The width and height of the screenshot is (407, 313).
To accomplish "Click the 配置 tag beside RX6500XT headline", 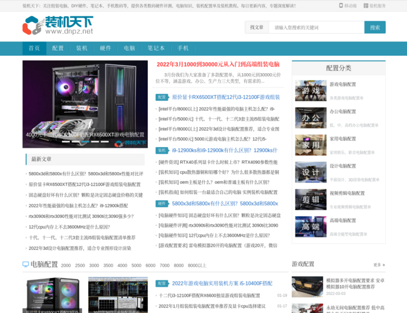I will (162, 97).
